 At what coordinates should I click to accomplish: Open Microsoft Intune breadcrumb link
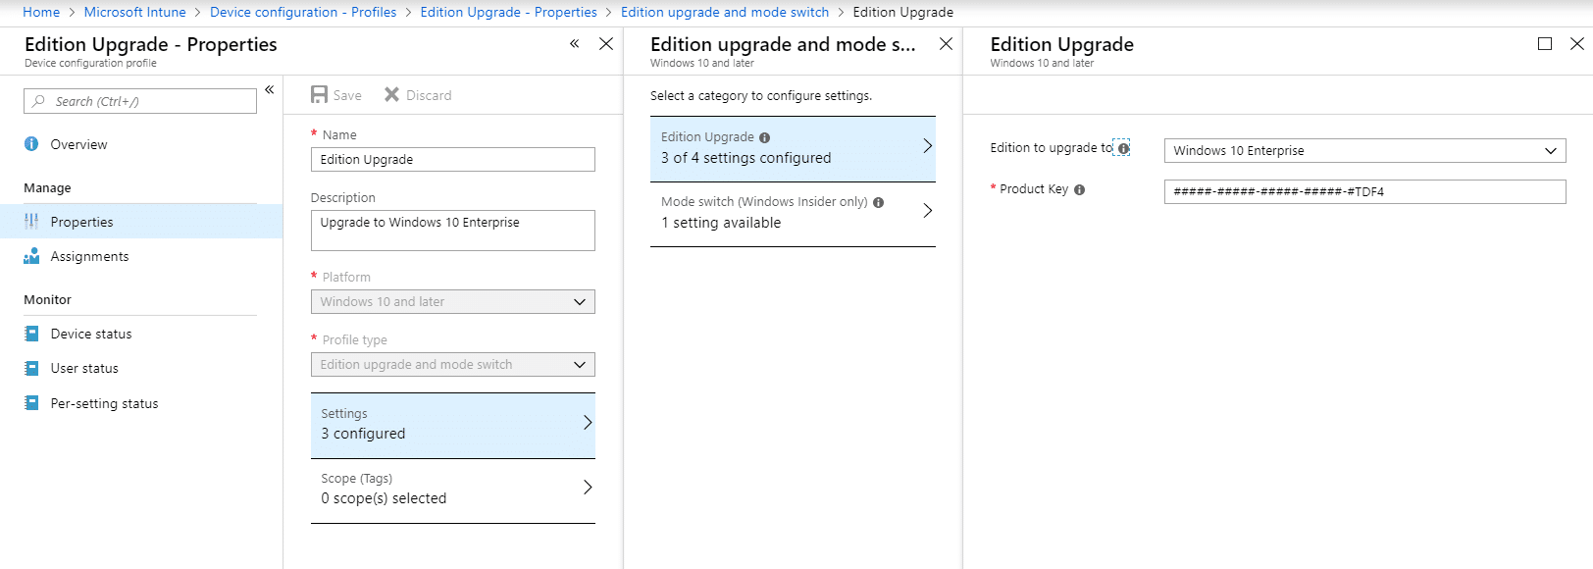point(134,12)
